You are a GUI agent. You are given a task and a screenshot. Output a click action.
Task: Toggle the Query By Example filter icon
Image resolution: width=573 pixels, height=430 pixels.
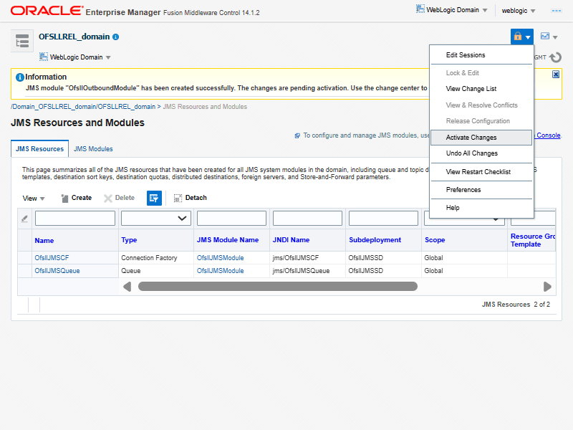tap(154, 198)
